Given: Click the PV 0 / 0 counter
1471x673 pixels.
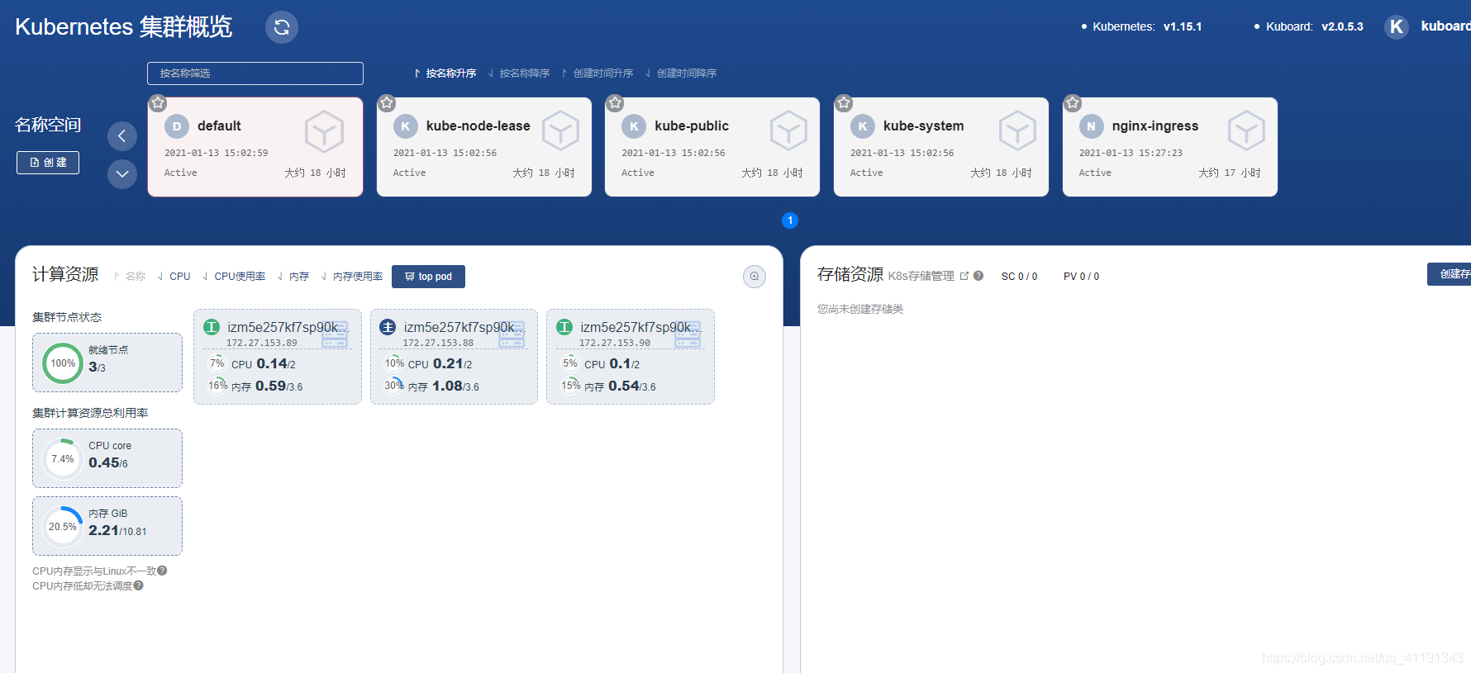Looking at the screenshot, I should [x=1081, y=277].
